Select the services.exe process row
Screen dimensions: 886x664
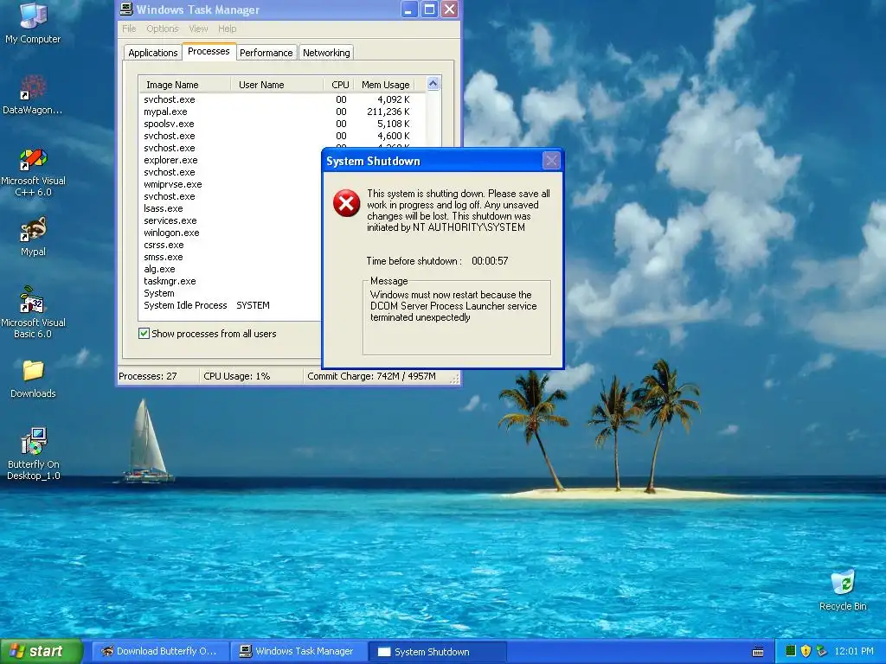click(x=230, y=220)
